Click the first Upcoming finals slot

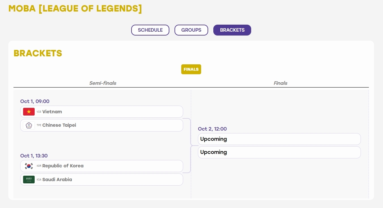(279, 139)
